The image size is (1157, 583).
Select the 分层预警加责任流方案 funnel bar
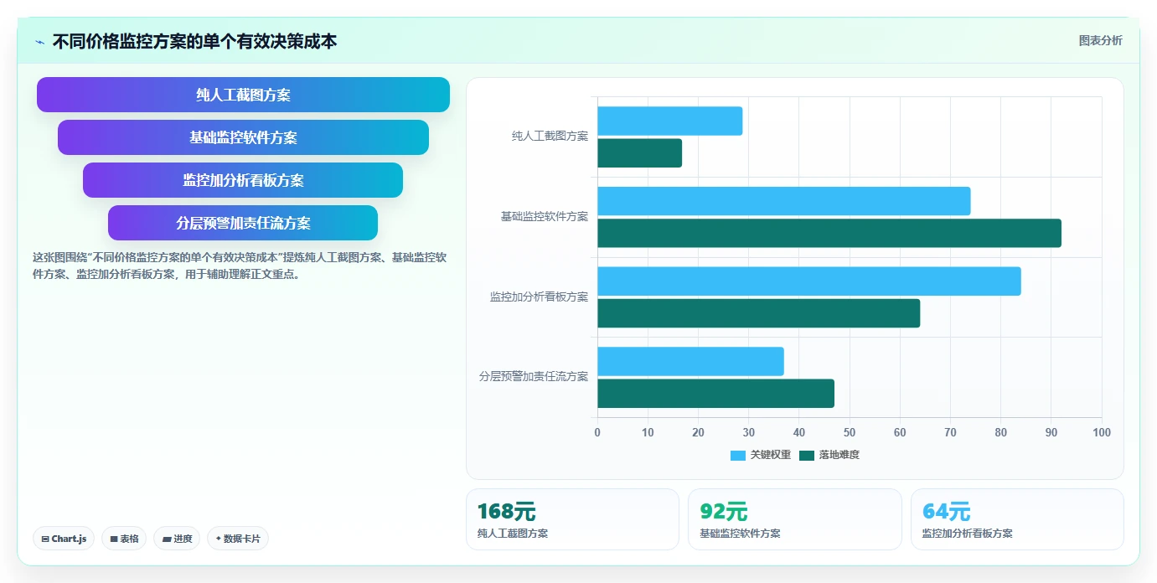243,223
